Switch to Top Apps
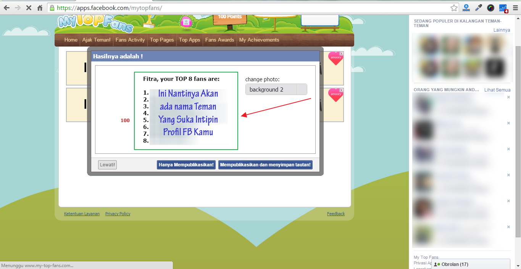Screen dimensions: 521x269 [x=190, y=40]
